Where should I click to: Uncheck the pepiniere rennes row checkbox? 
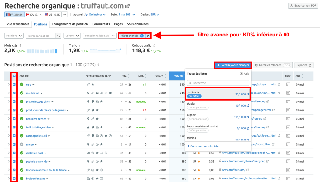(x=14, y=119)
